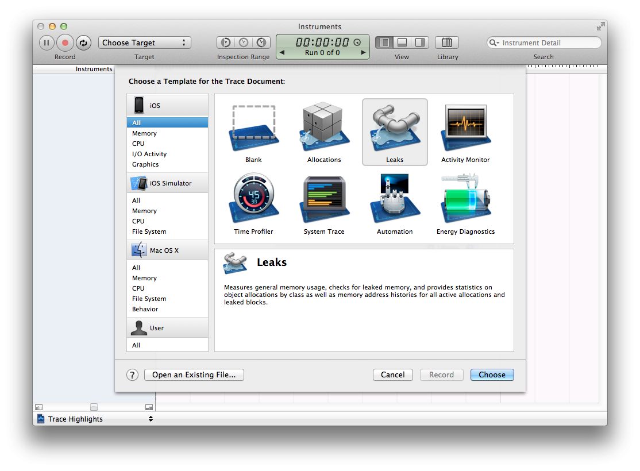This screenshot has width=640, height=471.
Task: Toggle the bottom detail pane view
Action: pyautogui.click(x=402, y=43)
